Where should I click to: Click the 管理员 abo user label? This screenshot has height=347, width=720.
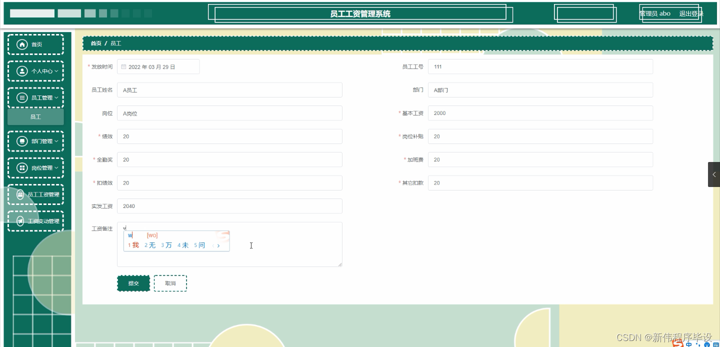(655, 13)
